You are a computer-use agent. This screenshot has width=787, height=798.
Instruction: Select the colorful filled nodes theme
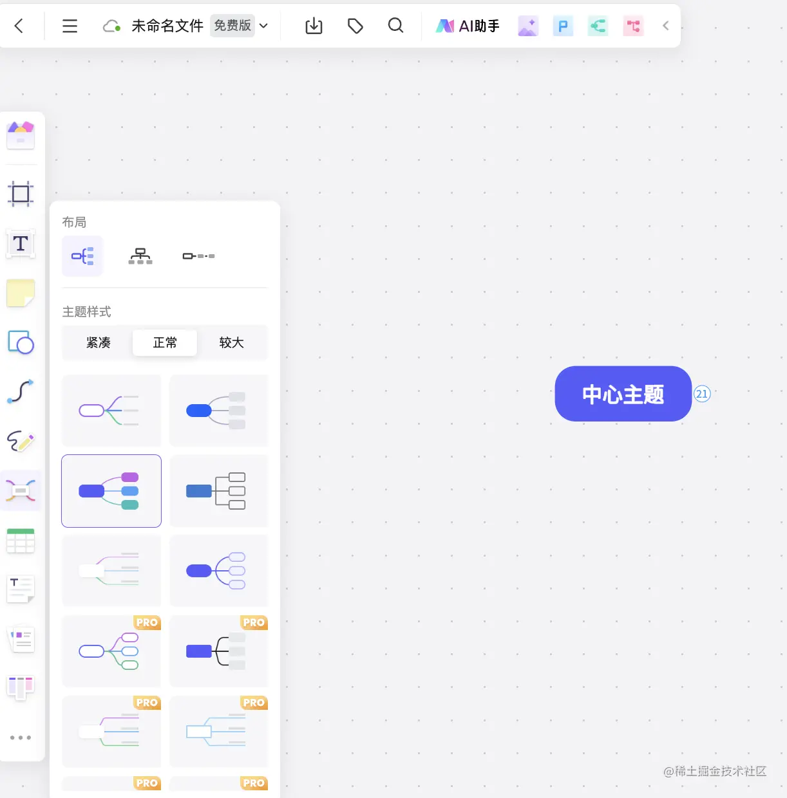111,491
